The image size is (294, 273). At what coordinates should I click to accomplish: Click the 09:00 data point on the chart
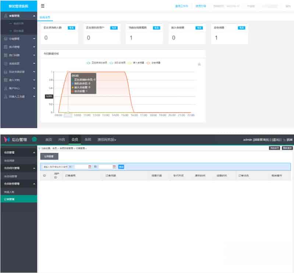coord(68,72)
